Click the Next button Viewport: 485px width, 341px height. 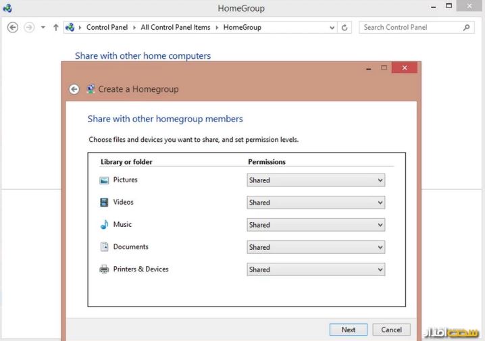tap(349, 330)
